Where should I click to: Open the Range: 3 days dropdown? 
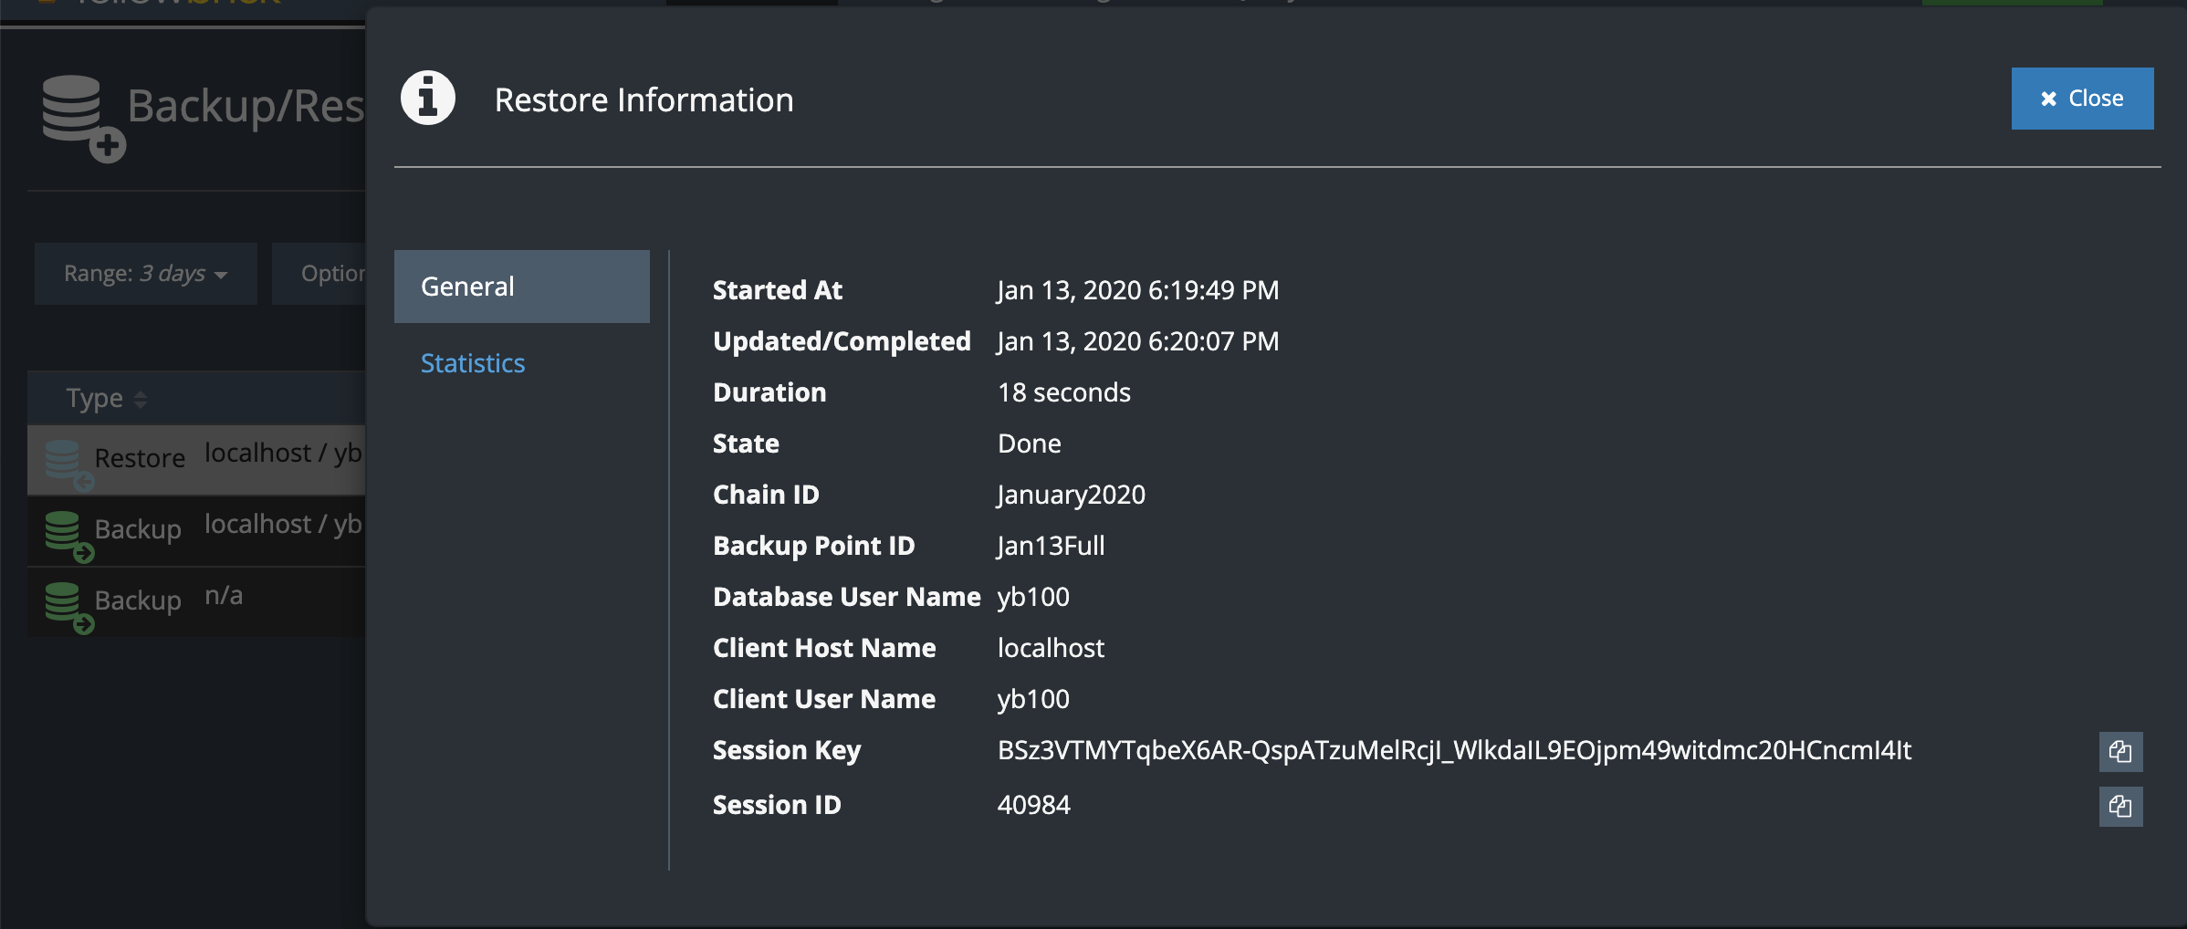(144, 273)
